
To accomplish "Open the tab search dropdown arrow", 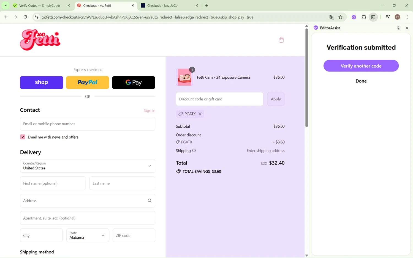I will point(6,6).
